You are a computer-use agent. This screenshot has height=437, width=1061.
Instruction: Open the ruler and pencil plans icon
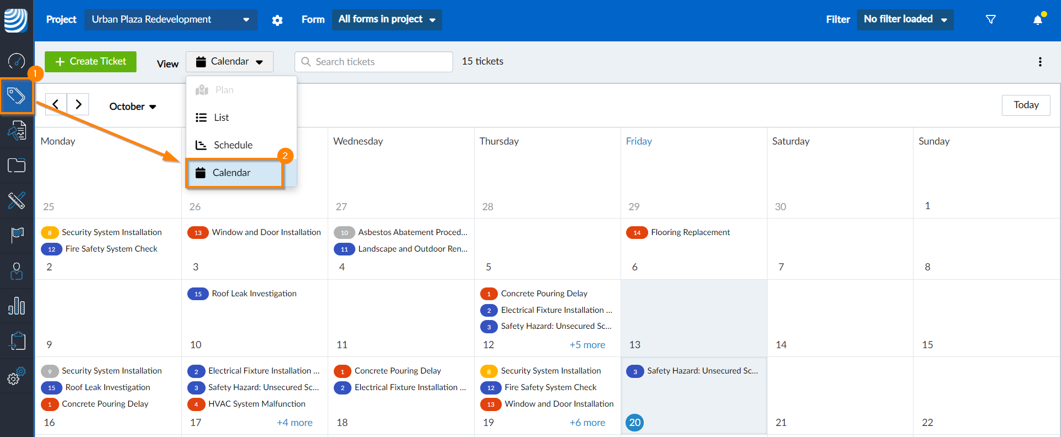[x=17, y=200]
